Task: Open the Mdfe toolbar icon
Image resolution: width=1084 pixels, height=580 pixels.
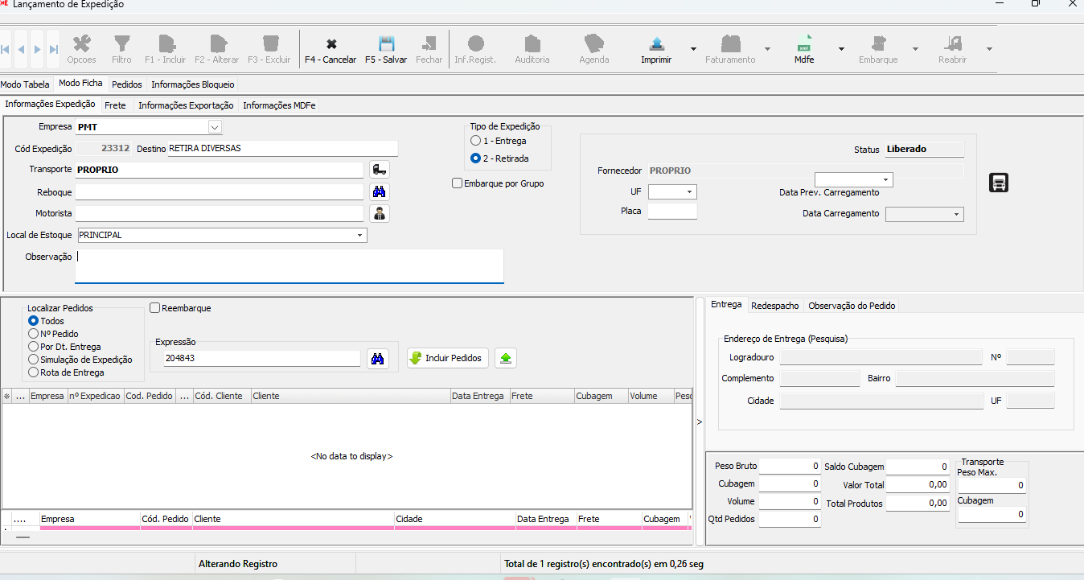Action: point(804,44)
